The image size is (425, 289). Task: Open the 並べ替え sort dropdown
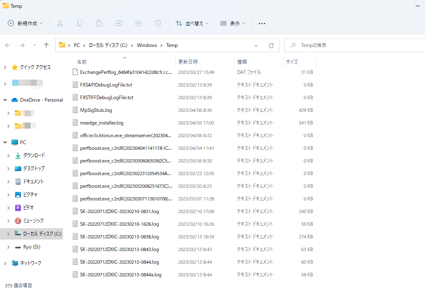[x=192, y=23]
